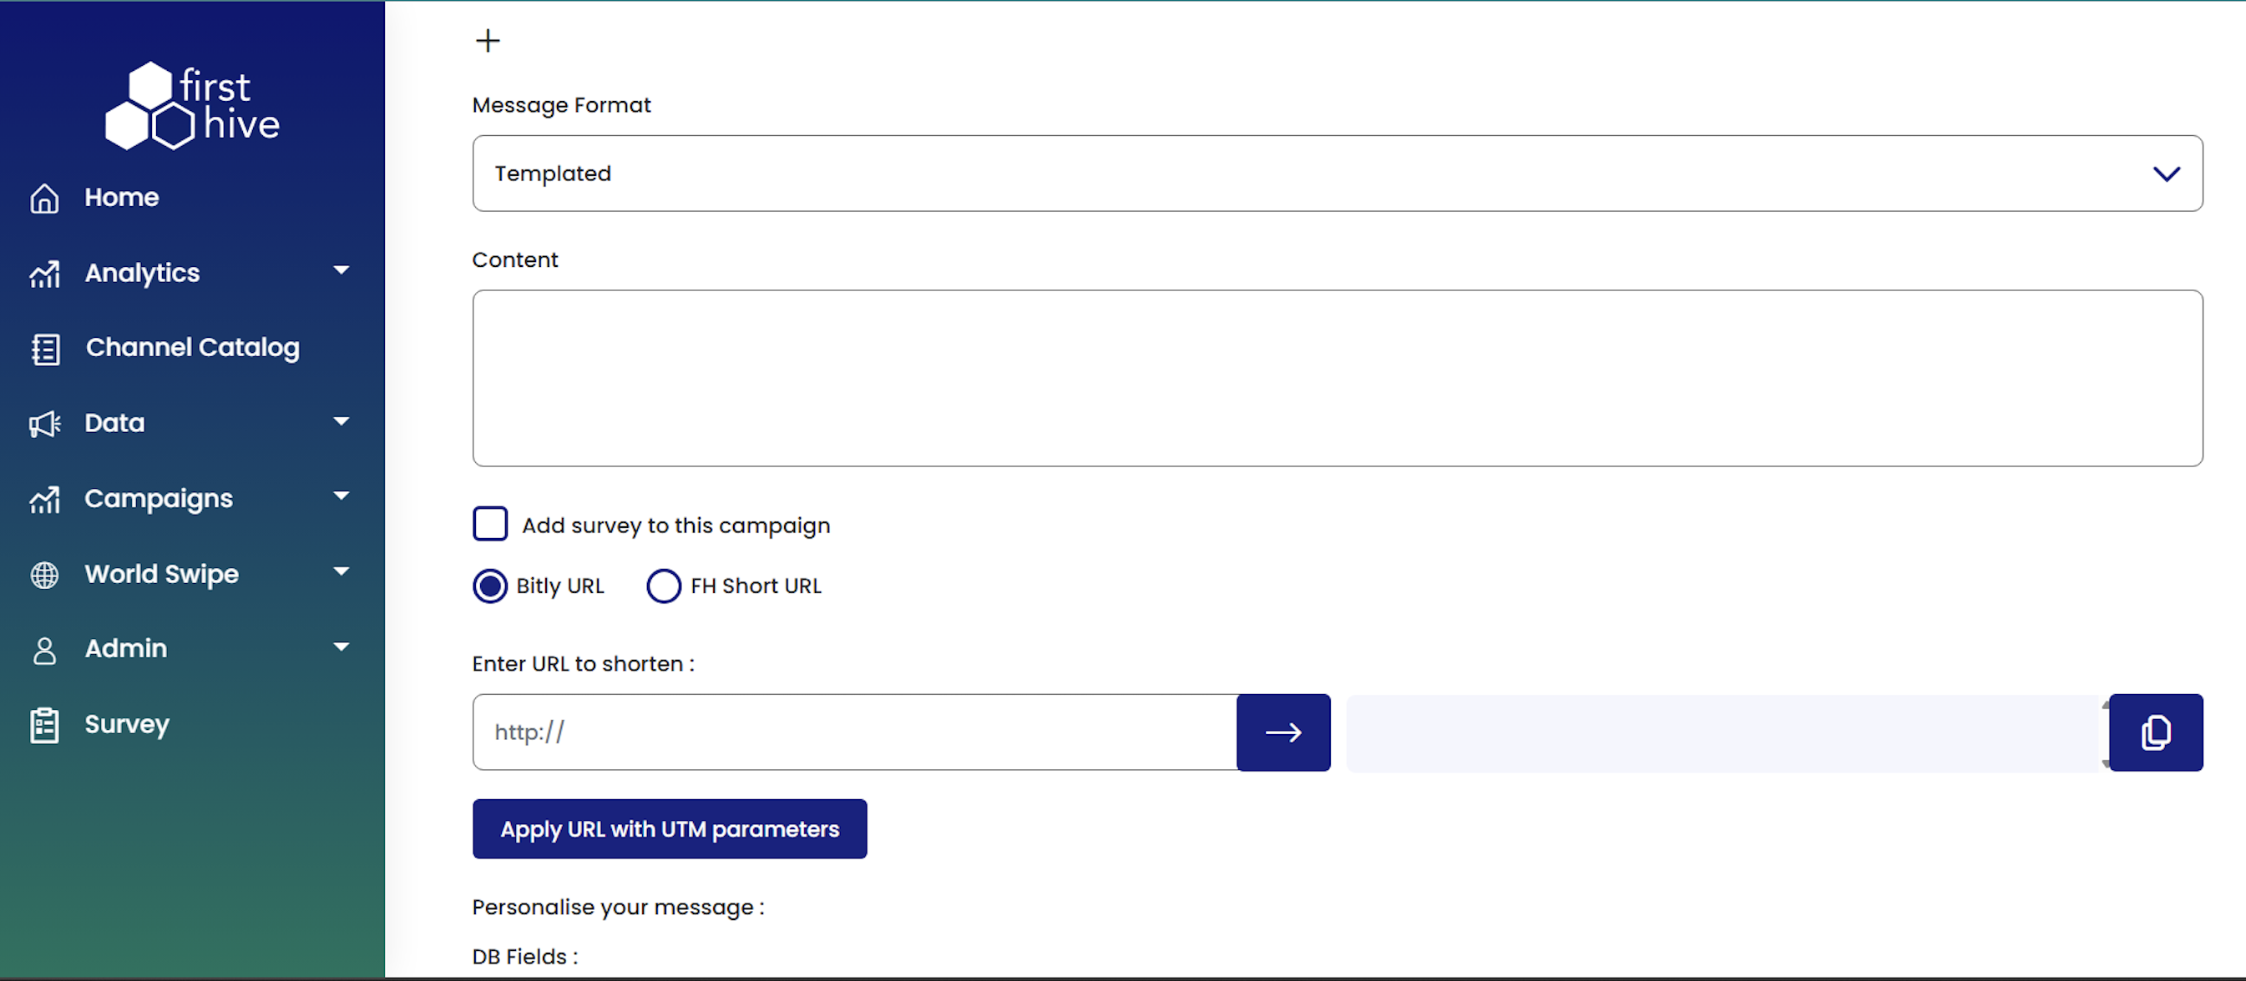2246x981 pixels.
Task: Click the http:// URL input field
Action: pyautogui.click(x=854, y=732)
